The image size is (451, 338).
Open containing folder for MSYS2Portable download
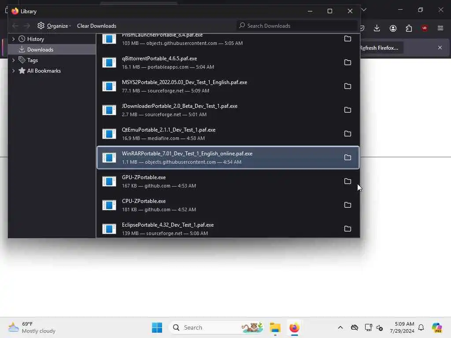click(x=347, y=86)
